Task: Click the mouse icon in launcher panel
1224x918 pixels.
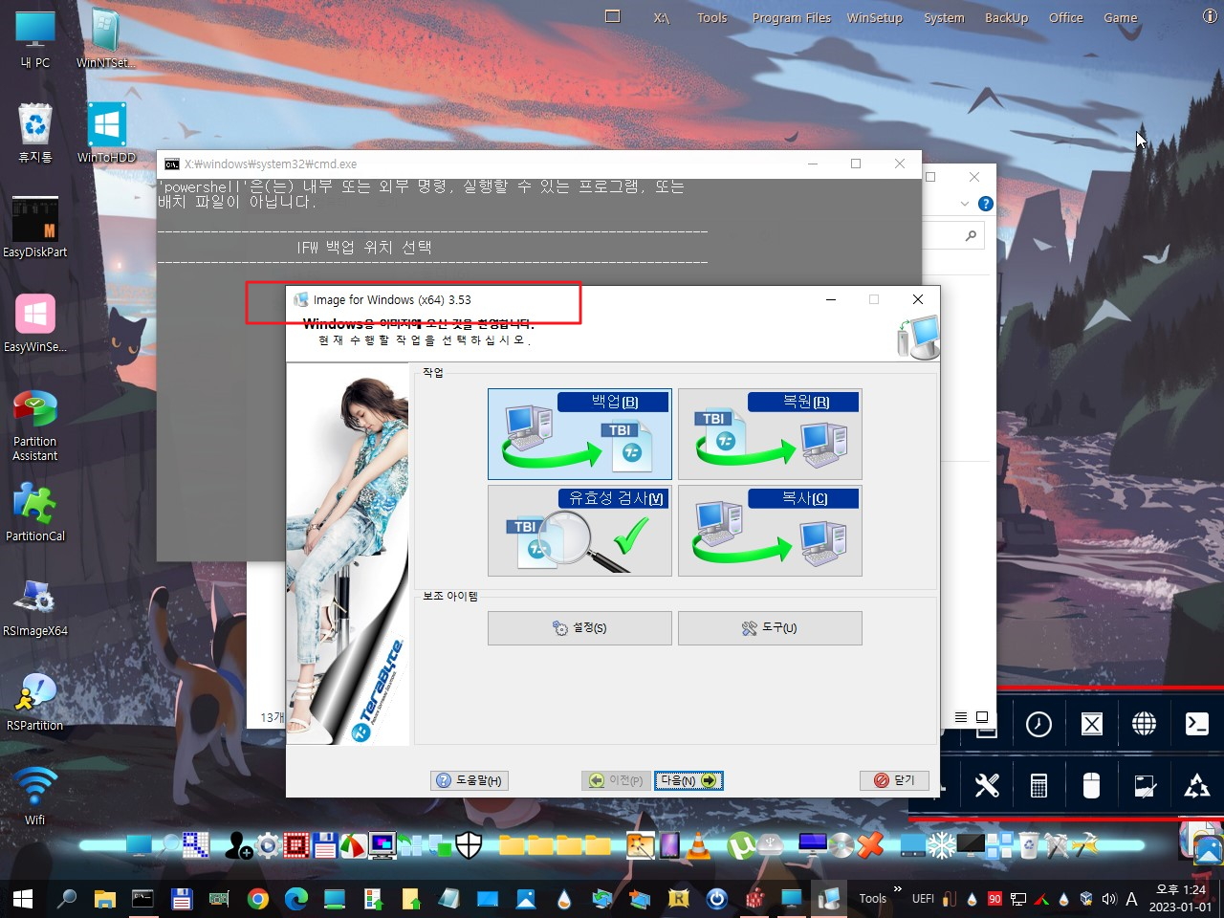Action: (x=1091, y=786)
